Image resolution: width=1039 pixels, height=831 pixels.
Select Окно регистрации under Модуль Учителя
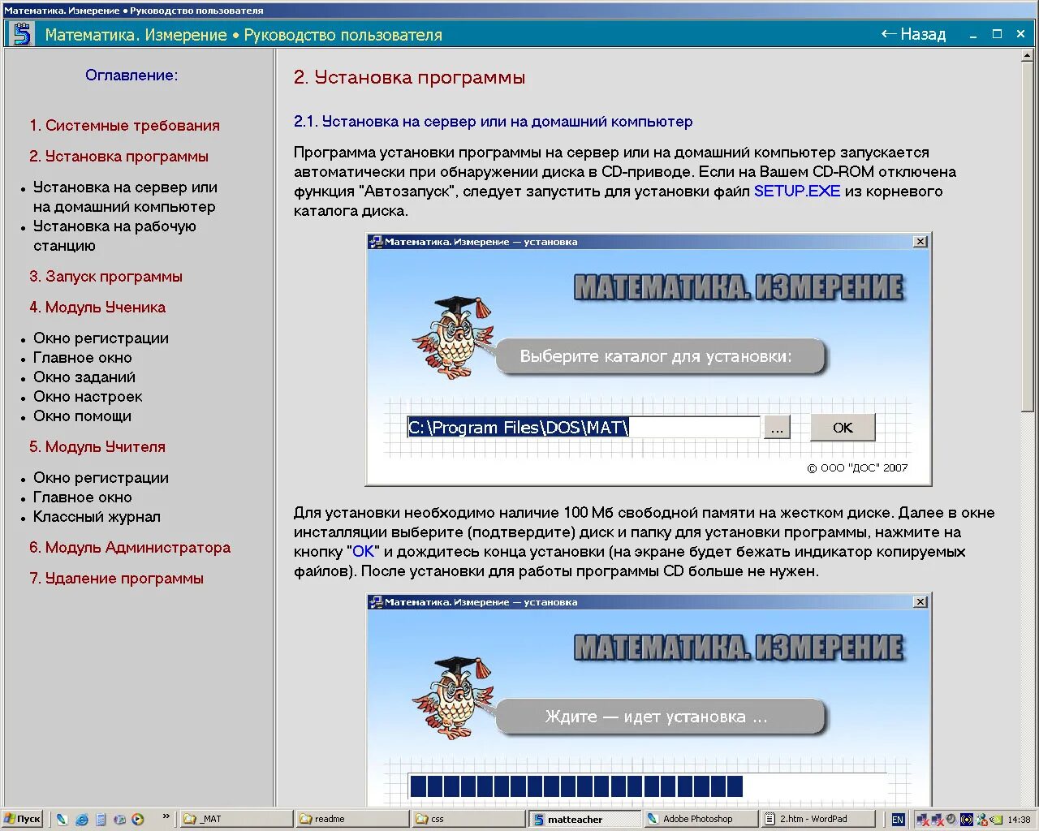(x=101, y=478)
